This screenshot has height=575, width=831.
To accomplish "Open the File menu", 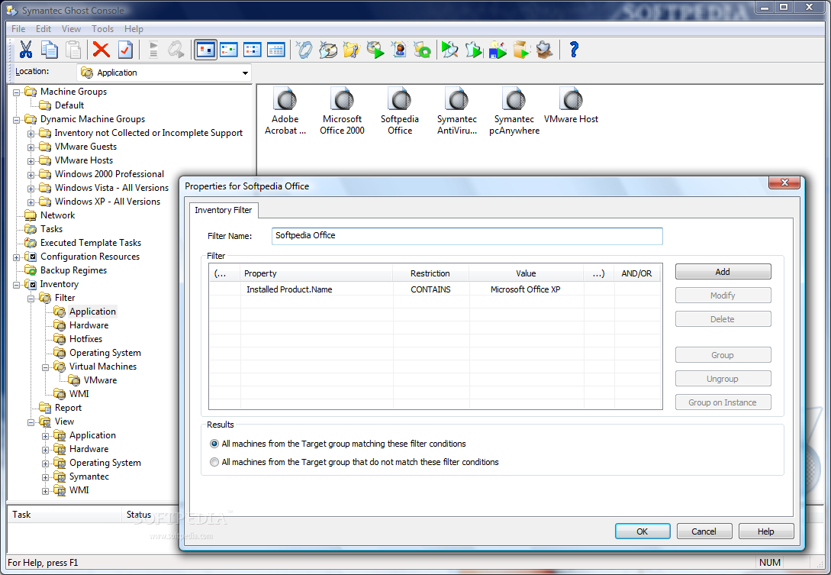I will click(x=18, y=29).
